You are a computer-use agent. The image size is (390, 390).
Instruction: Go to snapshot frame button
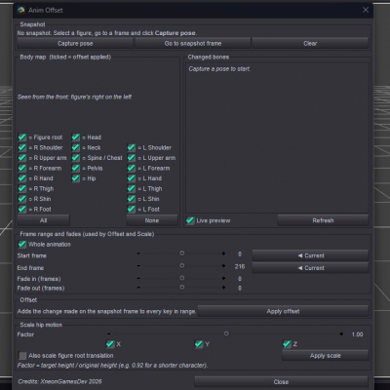click(193, 43)
